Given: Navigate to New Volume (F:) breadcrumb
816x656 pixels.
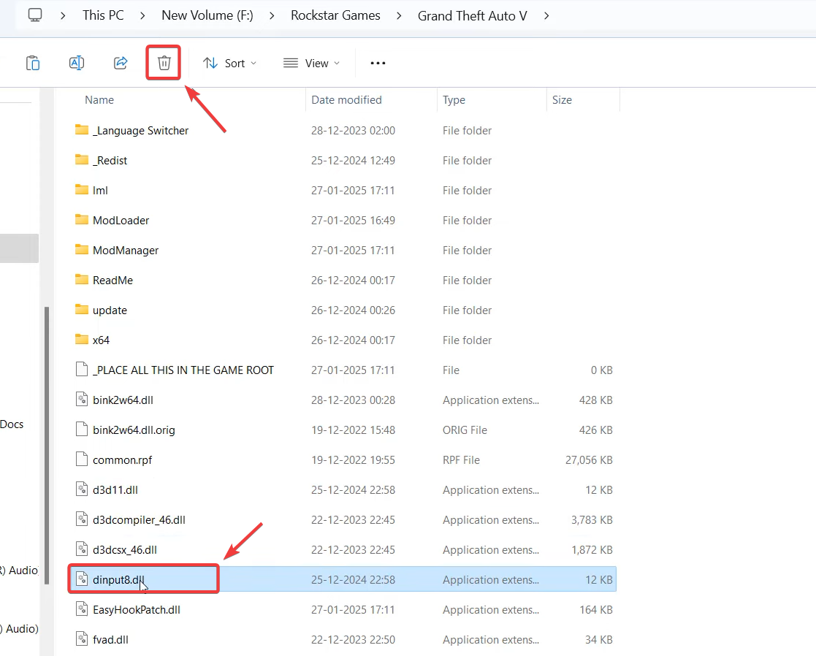Looking at the screenshot, I should [x=207, y=15].
